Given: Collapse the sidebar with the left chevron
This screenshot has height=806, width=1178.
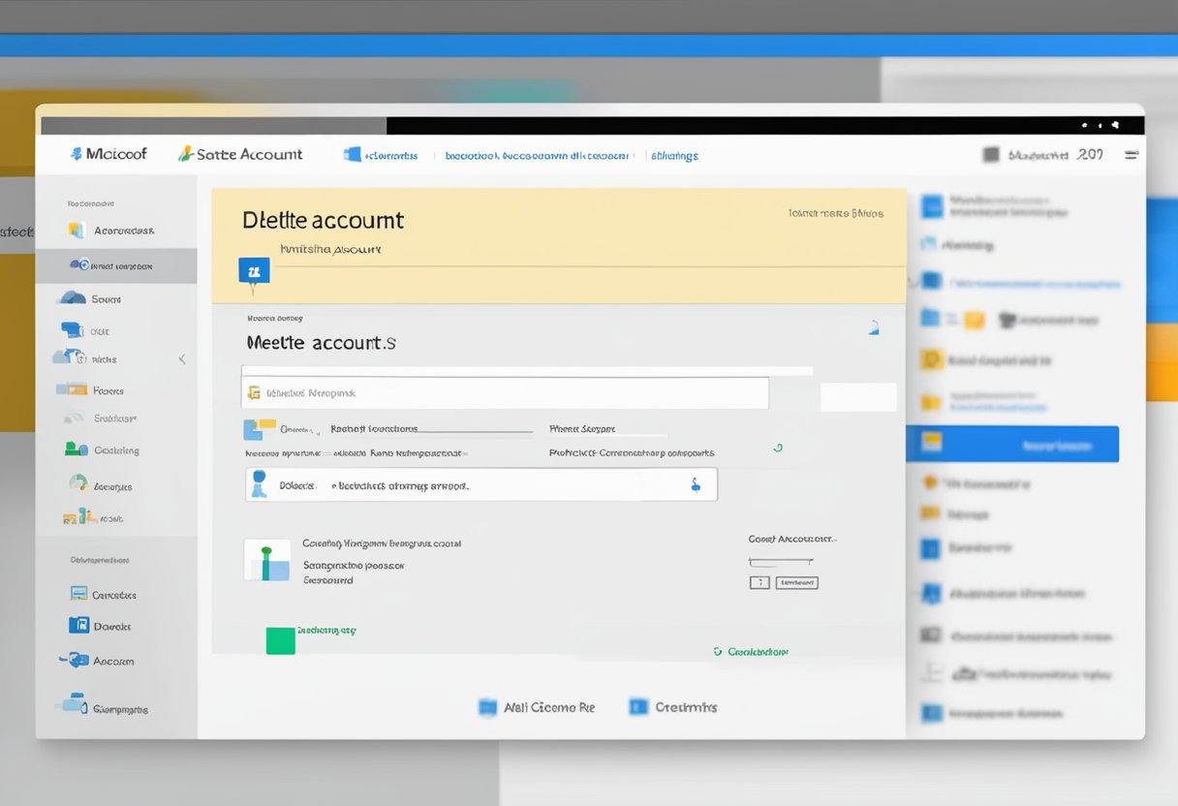Looking at the screenshot, I should pos(182,359).
